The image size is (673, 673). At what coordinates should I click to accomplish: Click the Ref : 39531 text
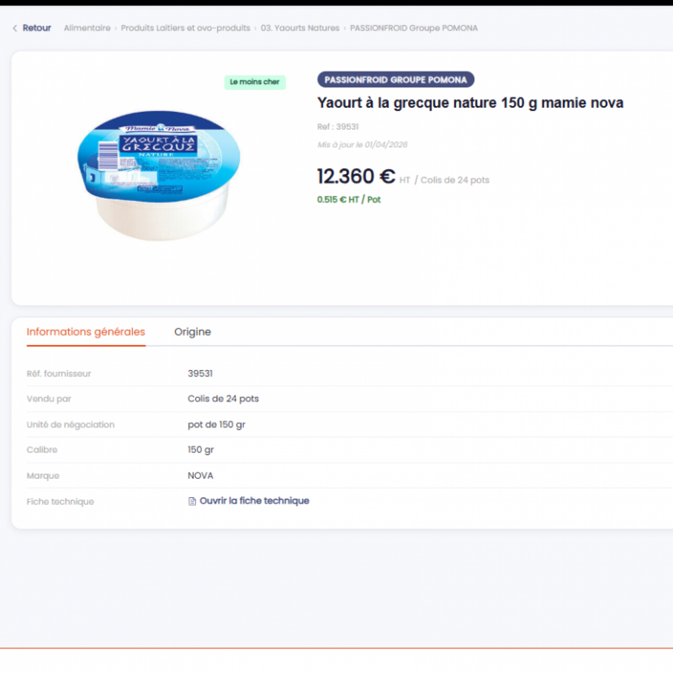[x=338, y=126]
